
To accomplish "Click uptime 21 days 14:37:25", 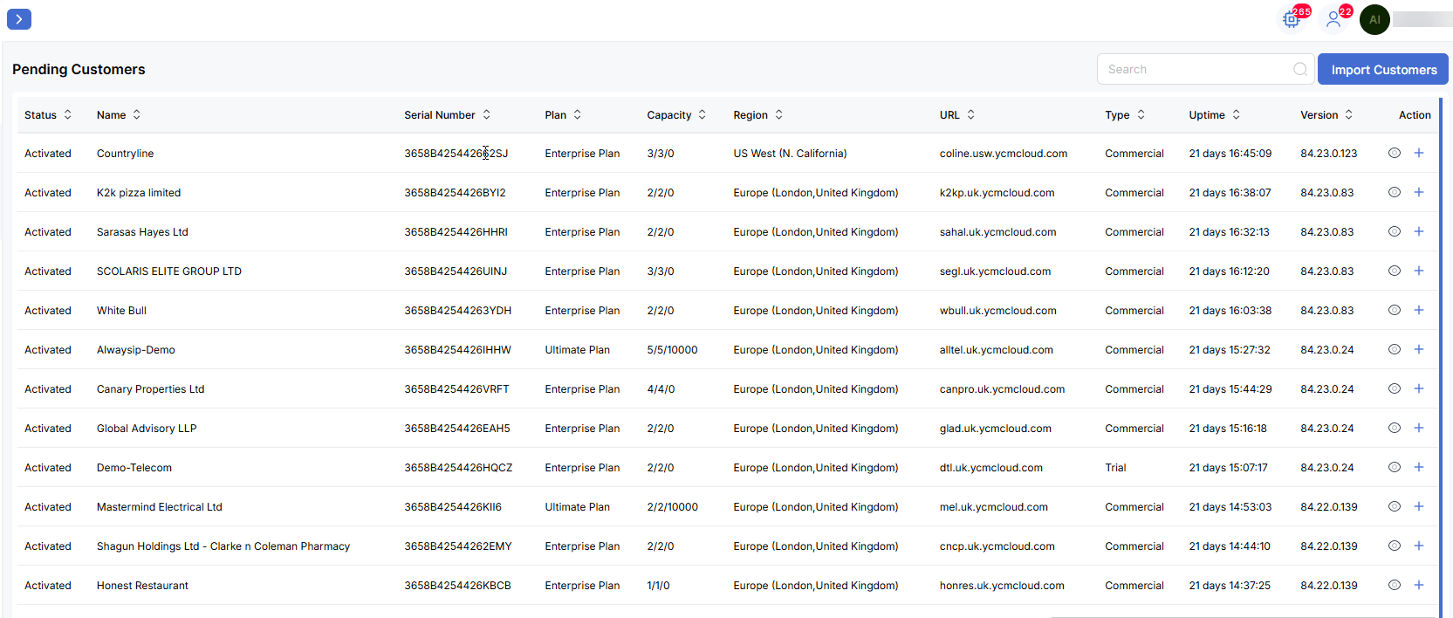I will pos(1230,586).
